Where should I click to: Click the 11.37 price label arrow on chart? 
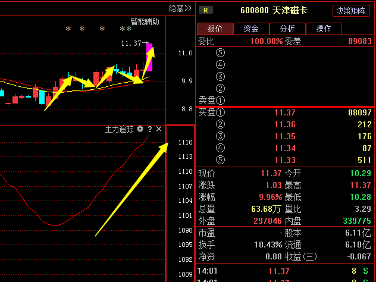coord(133,43)
